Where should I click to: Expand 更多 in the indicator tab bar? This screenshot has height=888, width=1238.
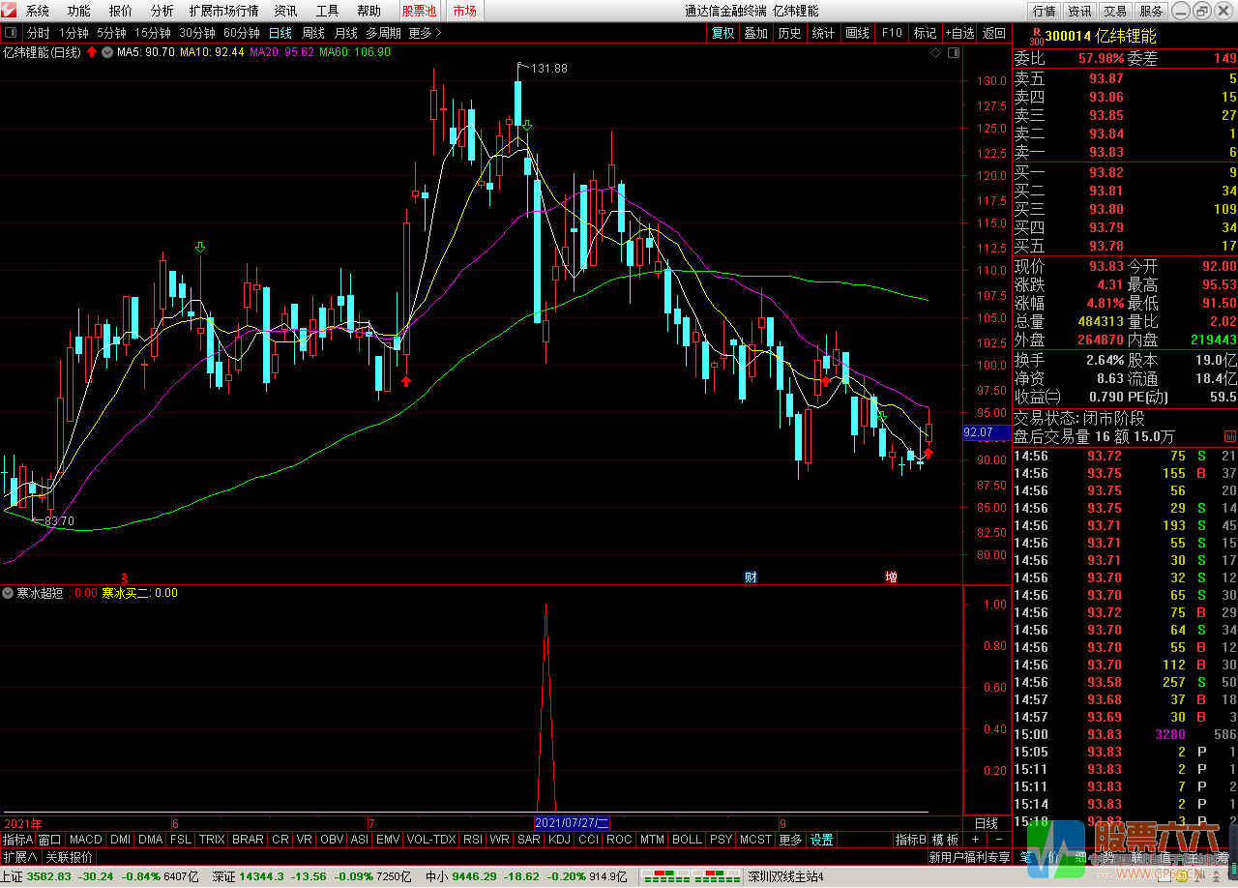coord(790,840)
